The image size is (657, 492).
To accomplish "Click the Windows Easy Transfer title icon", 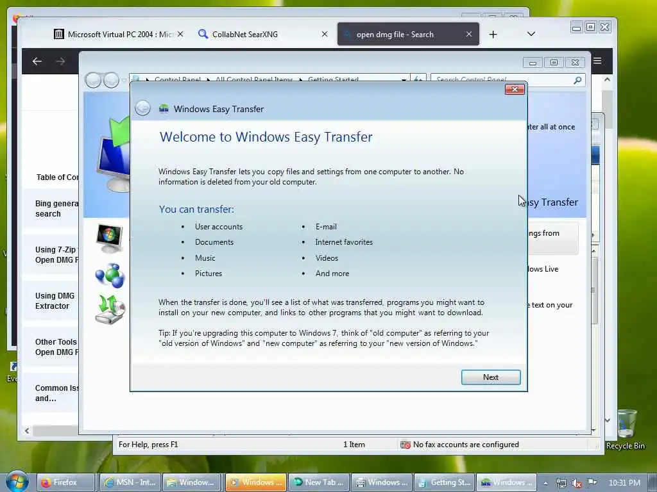I will pos(164,109).
